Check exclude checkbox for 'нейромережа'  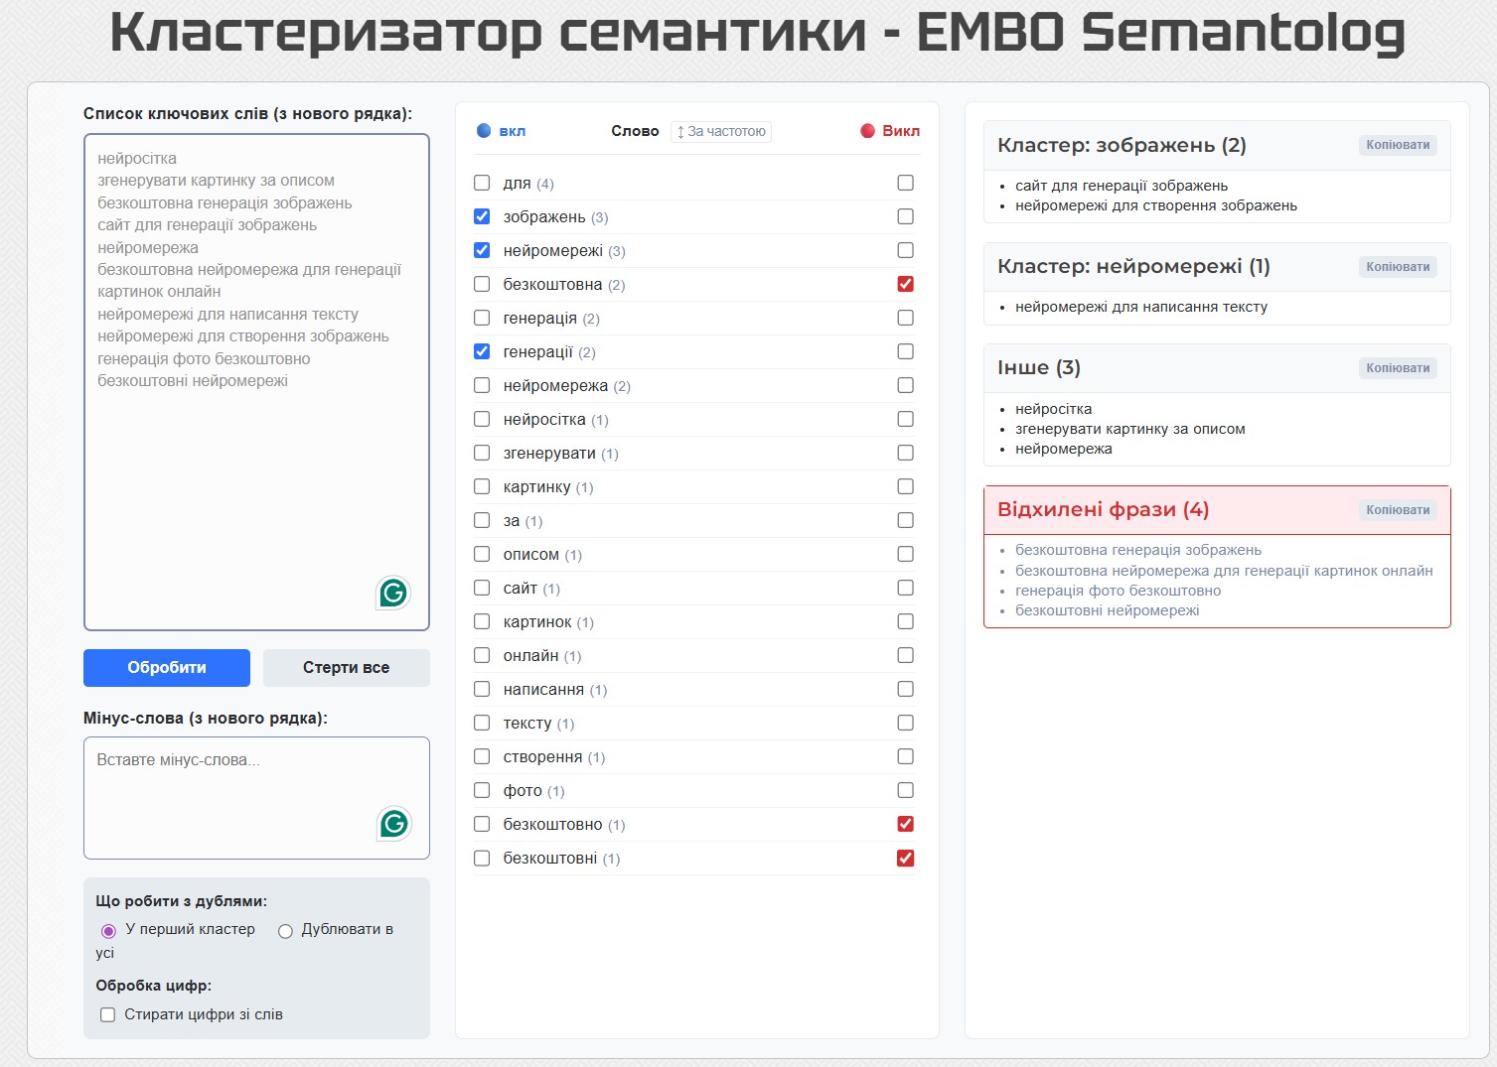905,385
